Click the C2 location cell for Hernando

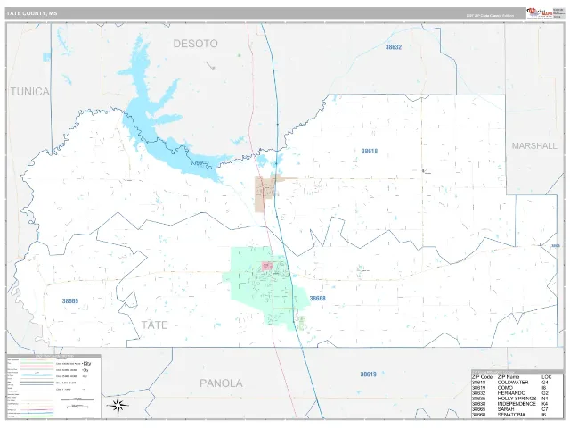(x=544, y=393)
